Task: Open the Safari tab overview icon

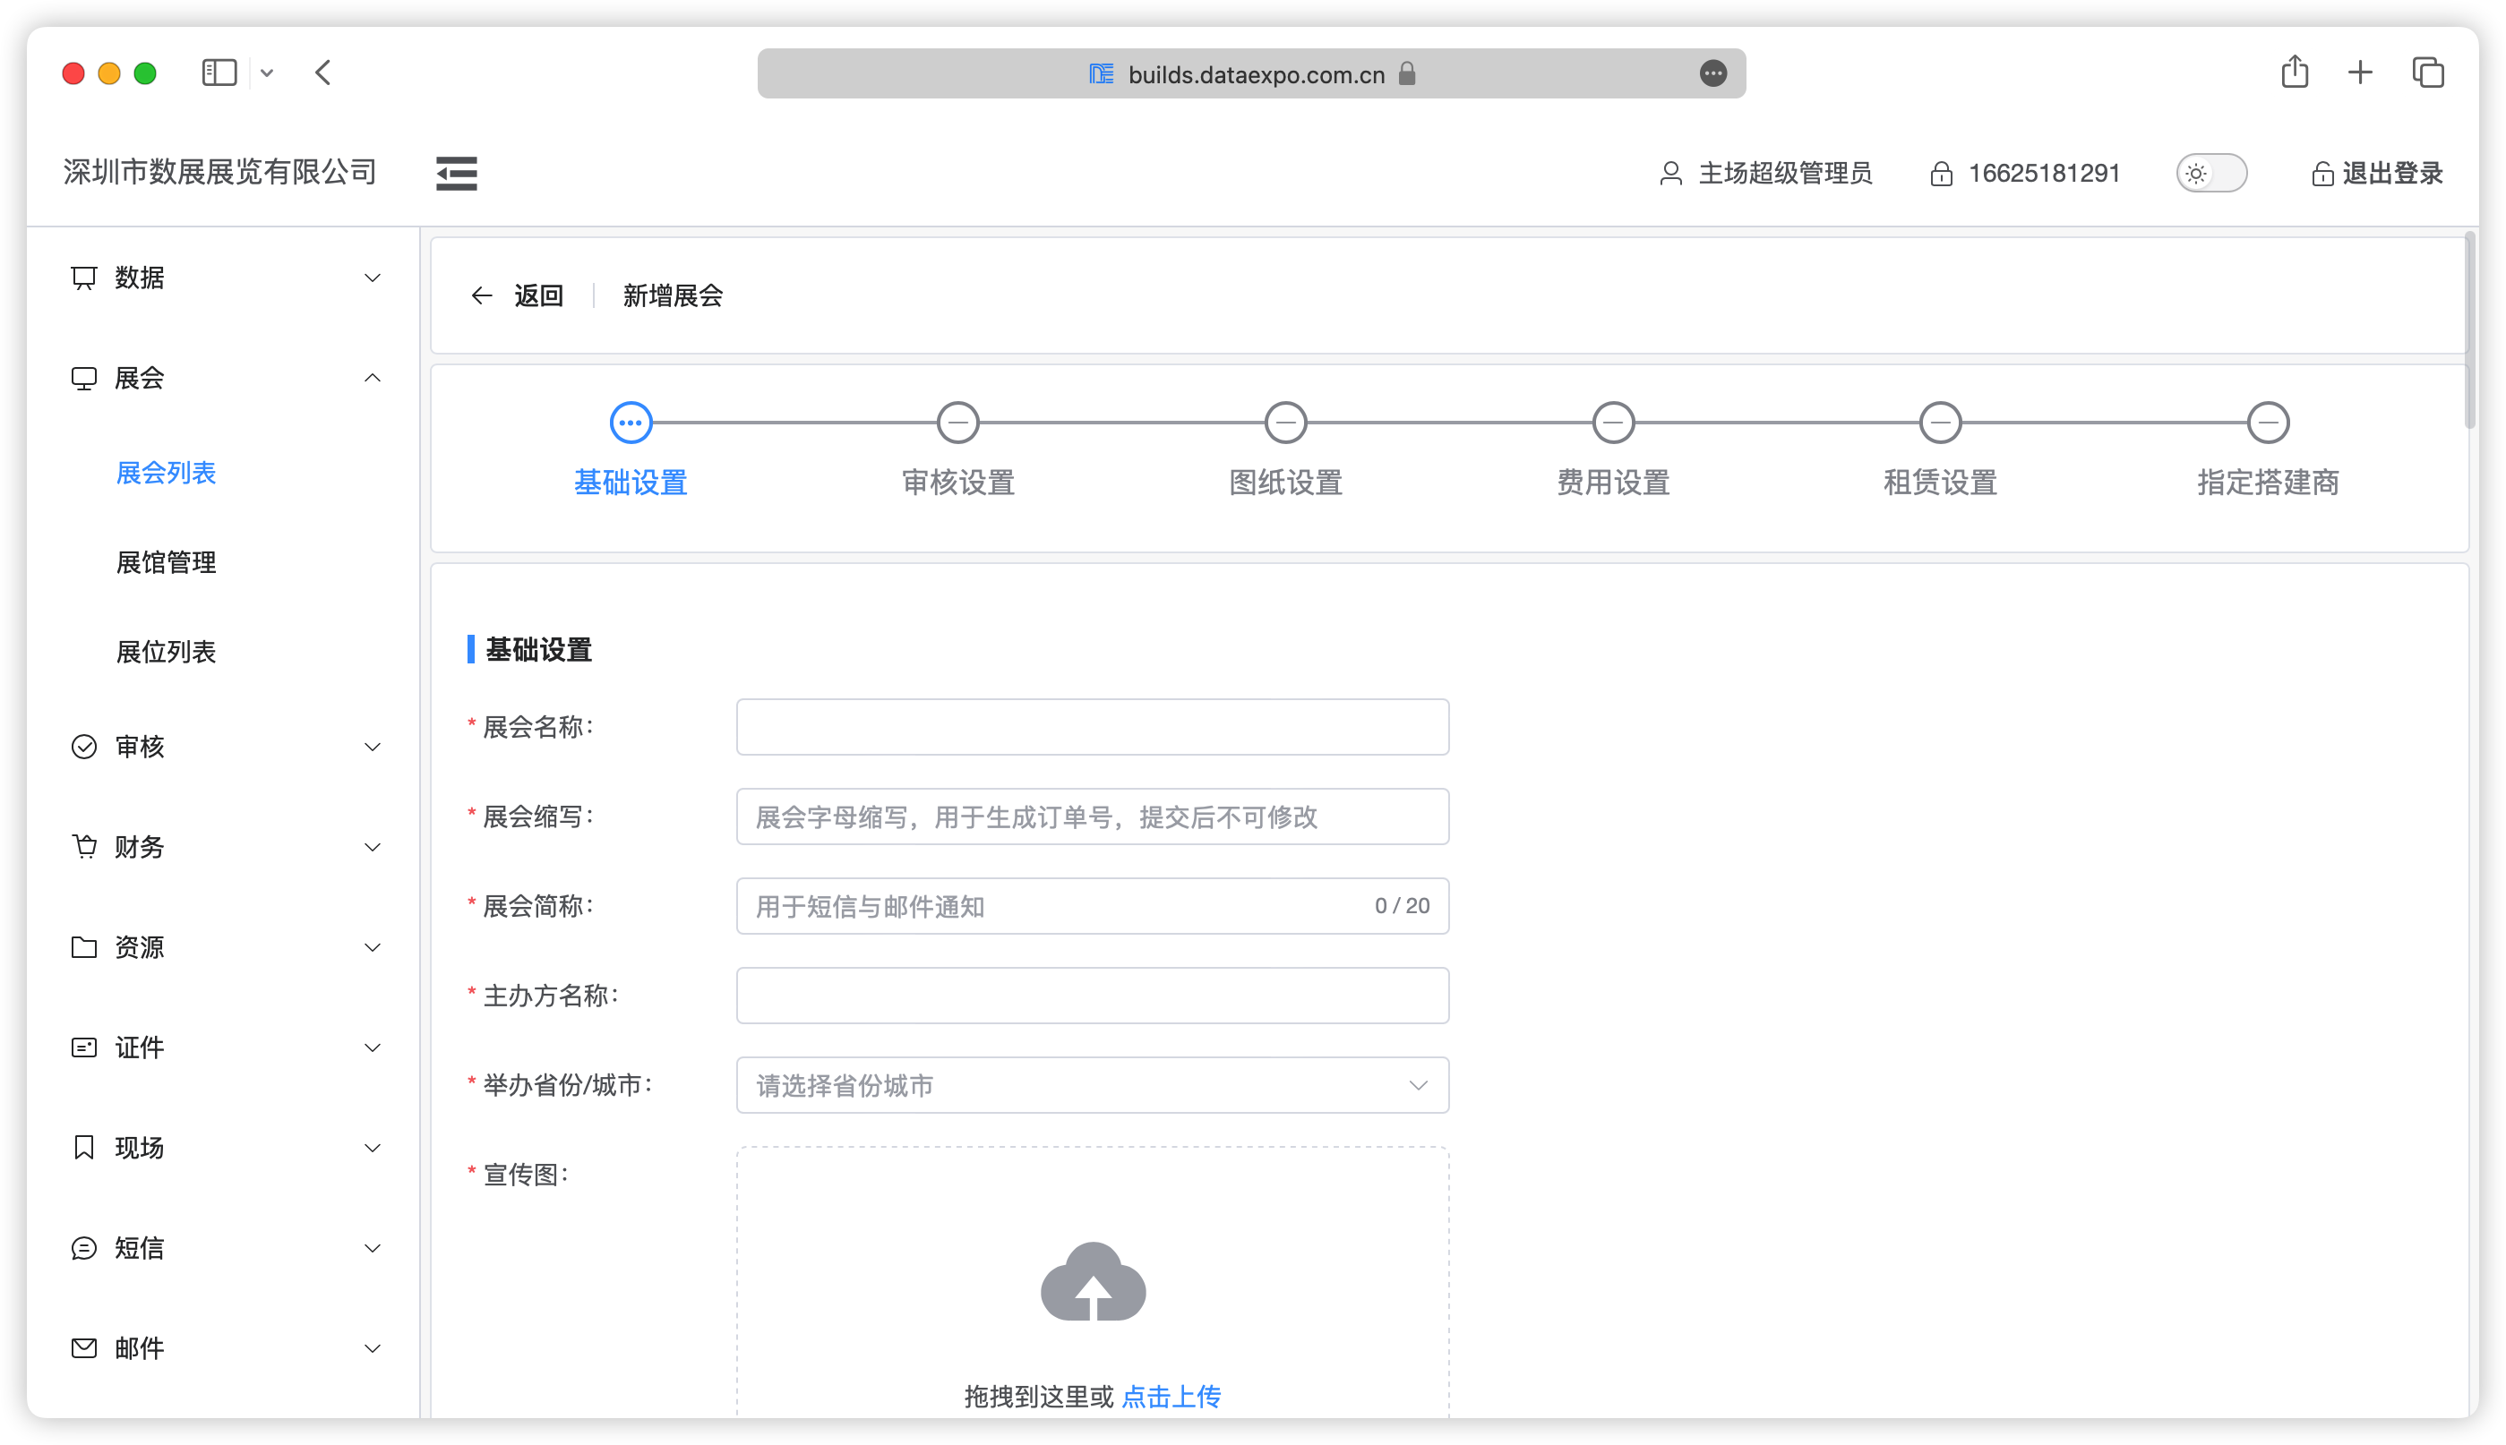Action: click(x=2427, y=73)
